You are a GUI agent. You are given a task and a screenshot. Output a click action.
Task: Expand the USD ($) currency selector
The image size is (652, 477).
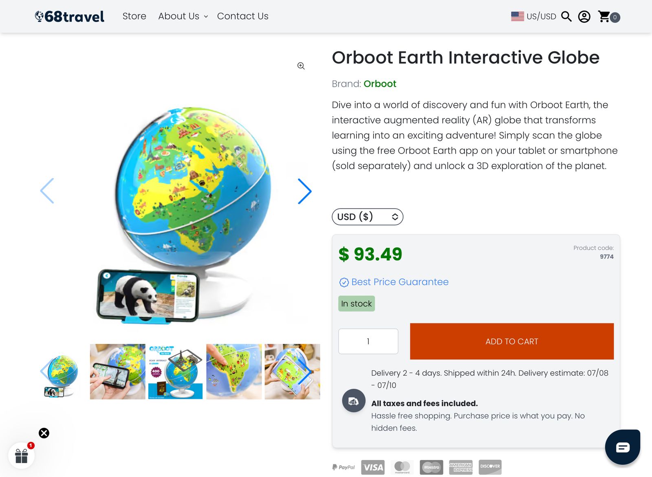click(368, 217)
